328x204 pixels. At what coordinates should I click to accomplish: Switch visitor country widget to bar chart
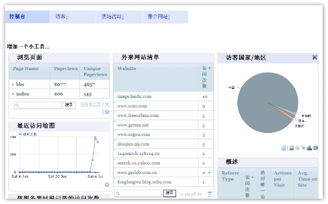(x=309, y=148)
